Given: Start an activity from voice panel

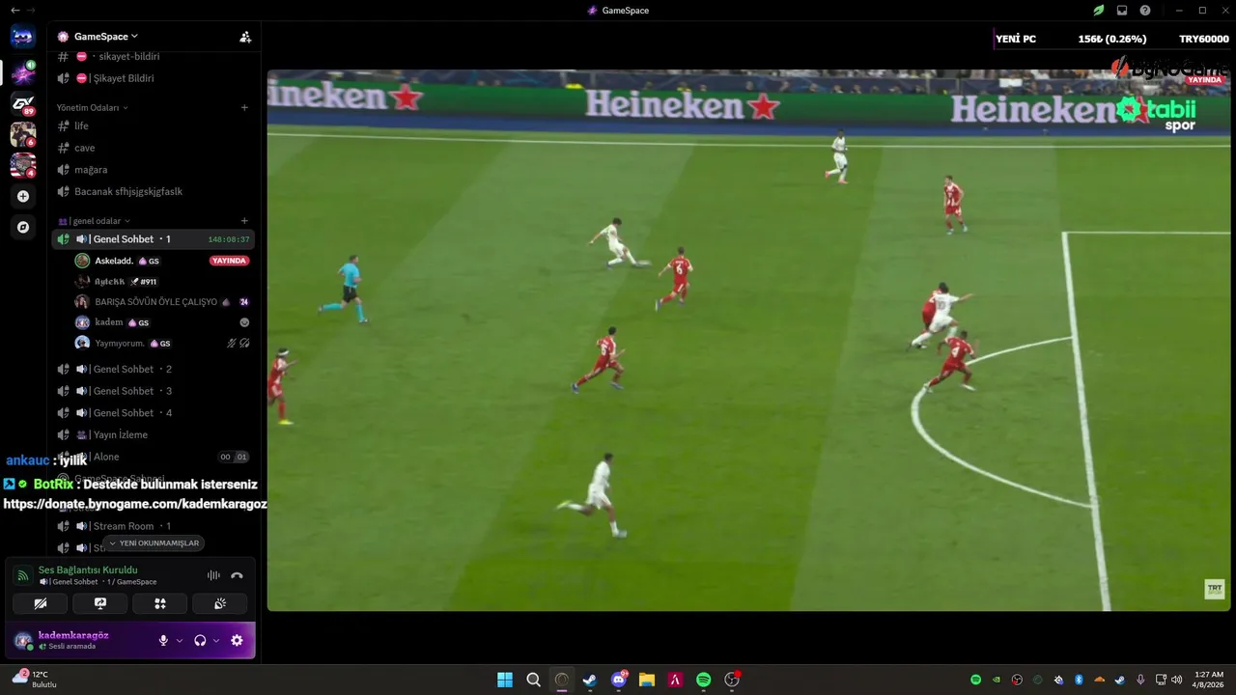Looking at the screenshot, I should (160, 603).
